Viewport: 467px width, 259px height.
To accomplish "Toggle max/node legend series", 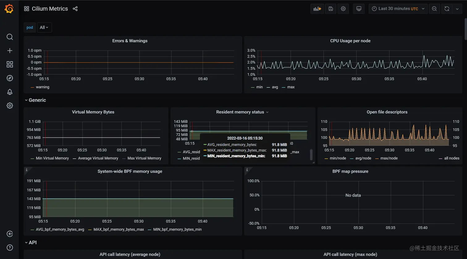I will coord(389,158).
